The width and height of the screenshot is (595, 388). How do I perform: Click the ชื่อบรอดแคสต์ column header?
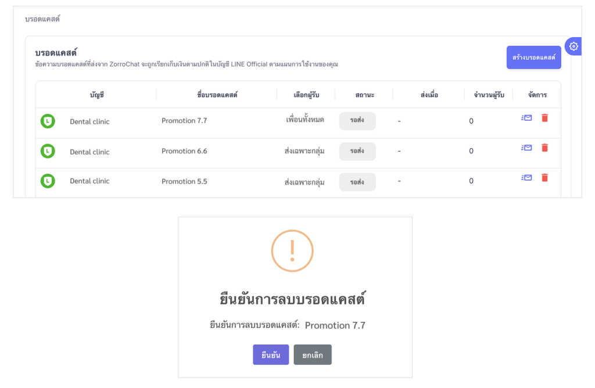217,95
